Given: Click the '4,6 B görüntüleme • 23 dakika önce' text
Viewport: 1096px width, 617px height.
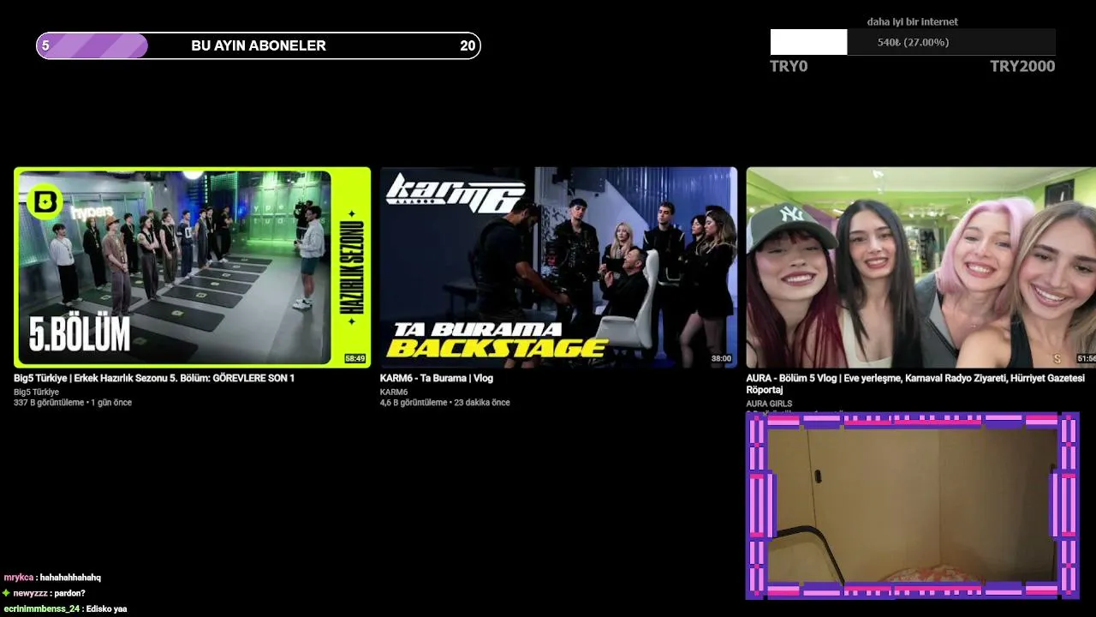Looking at the screenshot, I should coord(444,403).
